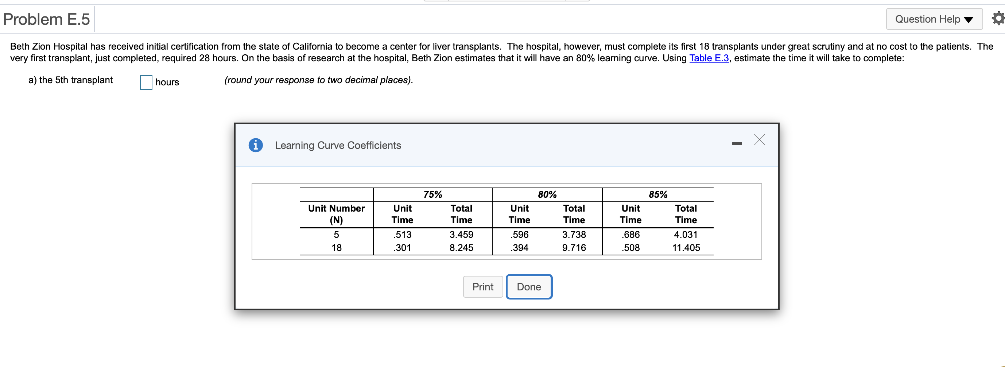Click the Print button
The image size is (1005, 367).
point(482,287)
